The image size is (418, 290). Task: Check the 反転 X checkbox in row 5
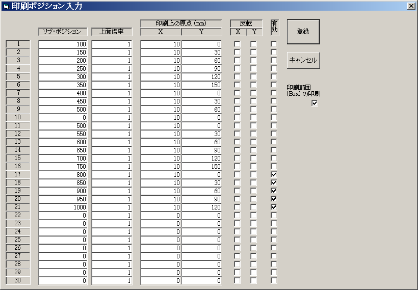click(237, 76)
